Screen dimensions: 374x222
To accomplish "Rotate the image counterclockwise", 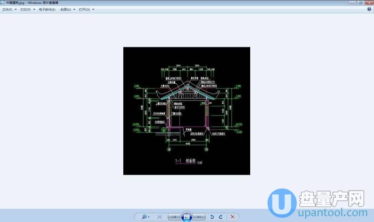I will [x=212, y=217].
